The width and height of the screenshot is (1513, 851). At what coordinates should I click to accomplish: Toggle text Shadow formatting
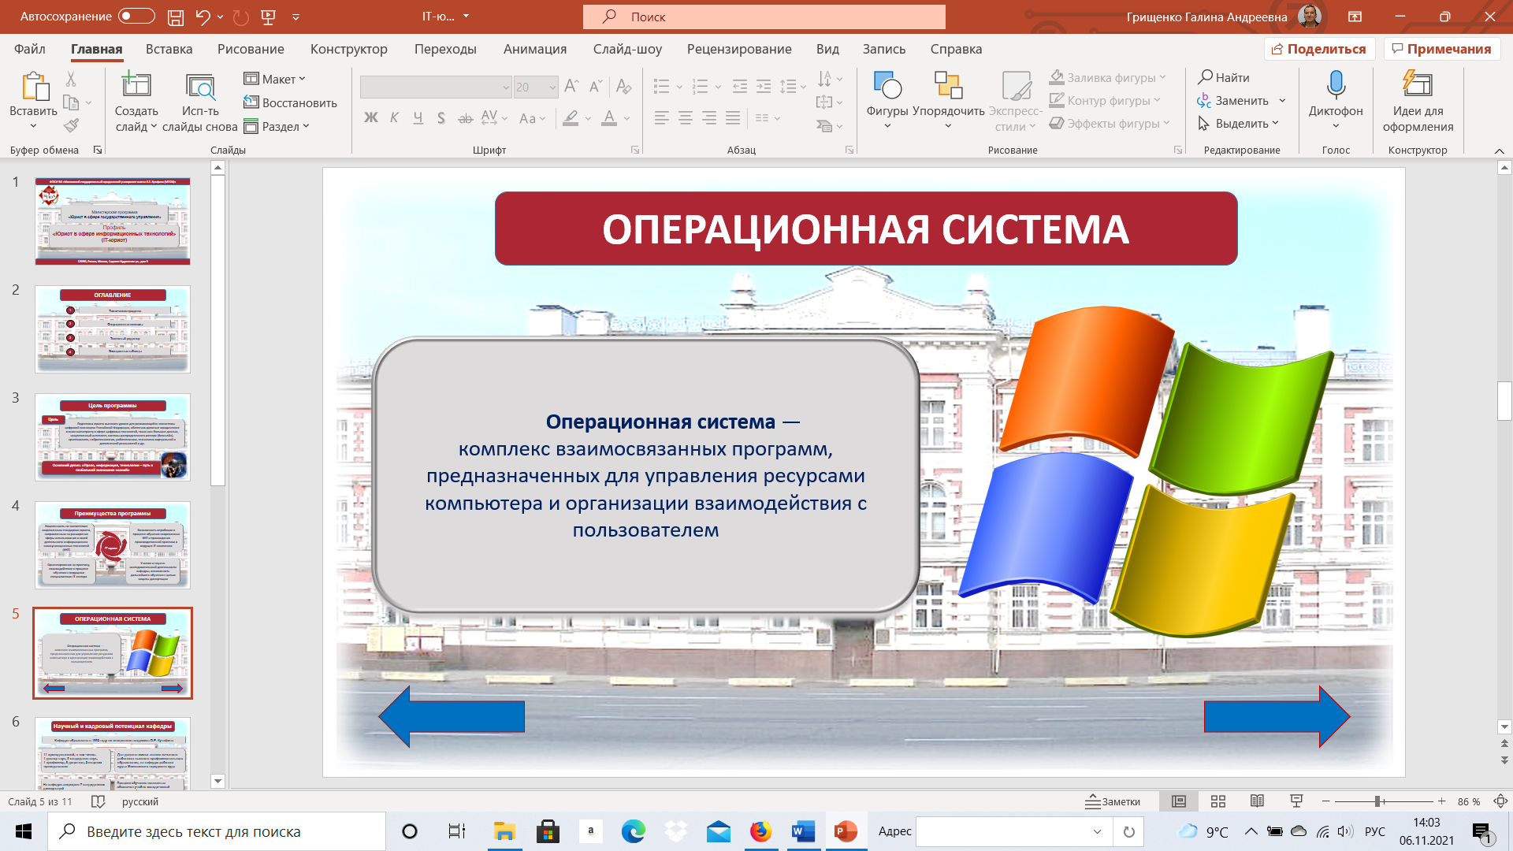coord(441,118)
